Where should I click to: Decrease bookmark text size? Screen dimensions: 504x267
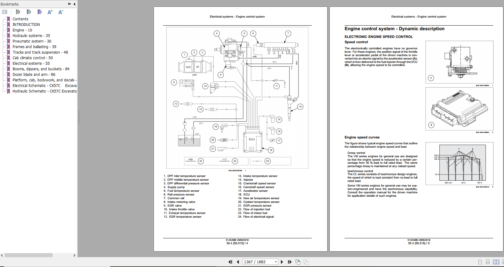click(61, 12)
